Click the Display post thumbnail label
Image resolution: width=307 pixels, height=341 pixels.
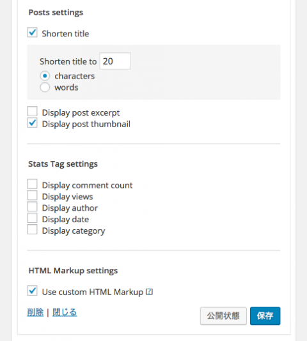pyautogui.click(x=86, y=124)
